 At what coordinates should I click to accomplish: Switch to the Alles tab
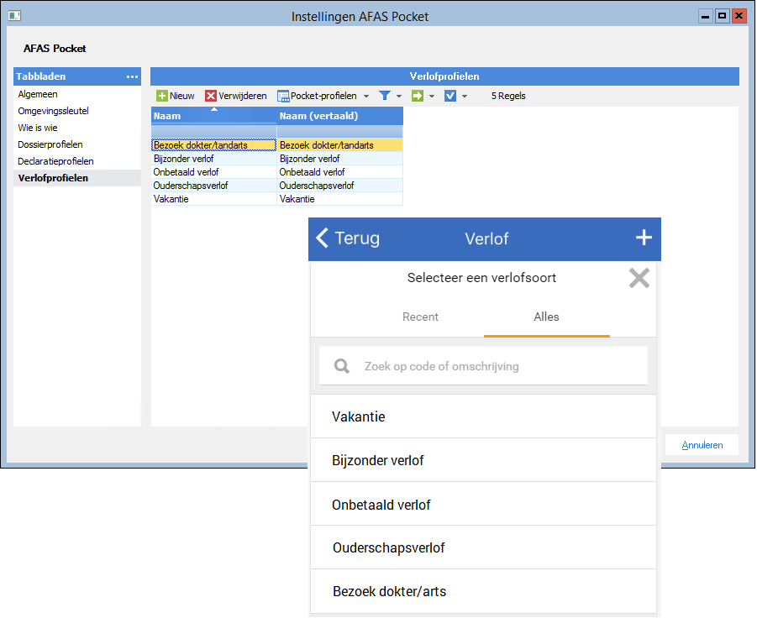pyautogui.click(x=546, y=317)
